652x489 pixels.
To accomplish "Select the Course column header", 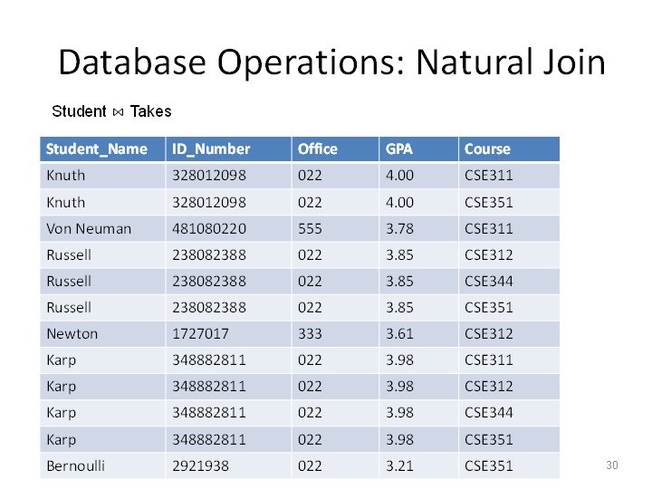I will pyautogui.click(x=509, y=149).
